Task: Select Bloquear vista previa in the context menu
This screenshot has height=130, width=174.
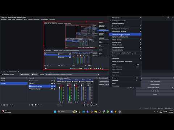Action: tap(125, 23)
